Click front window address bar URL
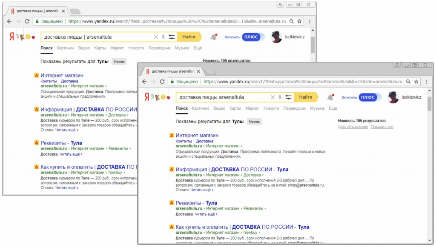436x247 pixels. (x=303, y=82)
